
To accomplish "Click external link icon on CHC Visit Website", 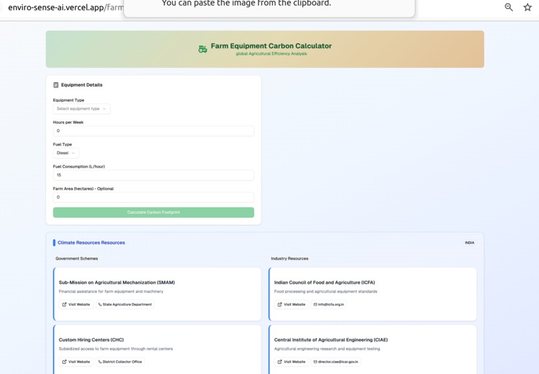I will coord(64,361).
